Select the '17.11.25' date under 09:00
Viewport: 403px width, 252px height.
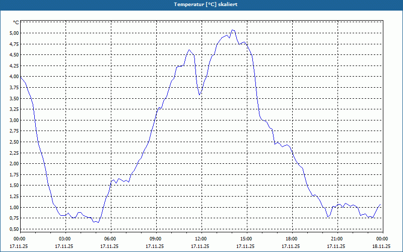(155, 246)
